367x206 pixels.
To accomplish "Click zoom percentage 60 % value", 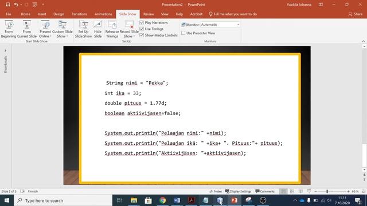I will tap(355, 191).
